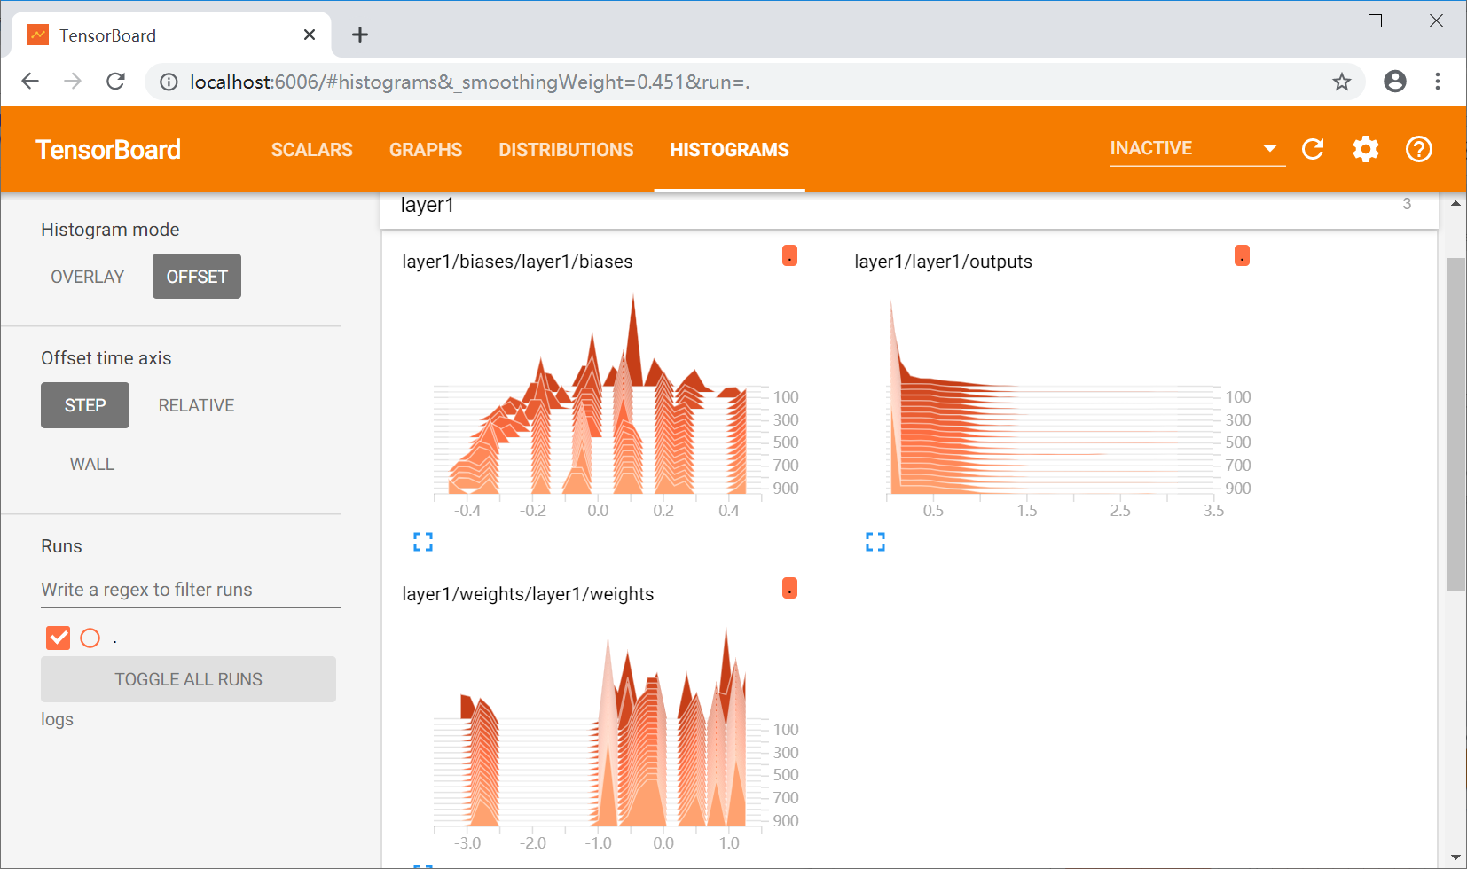
Task: Select the '.' run radio circle
Action: pos(90,638)
